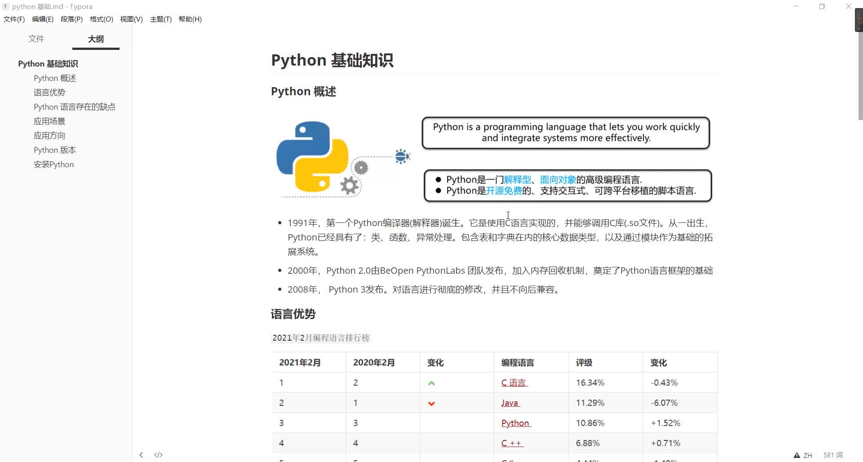Select the 大纲 sidebar tab
Viewport: 863px width, 462px height.
point(96,39)
